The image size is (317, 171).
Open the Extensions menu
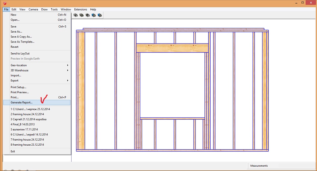[80, 10]
